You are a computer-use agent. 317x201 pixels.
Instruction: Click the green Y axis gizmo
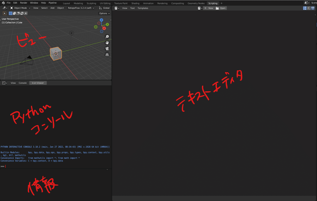click(x=107, y=24)
